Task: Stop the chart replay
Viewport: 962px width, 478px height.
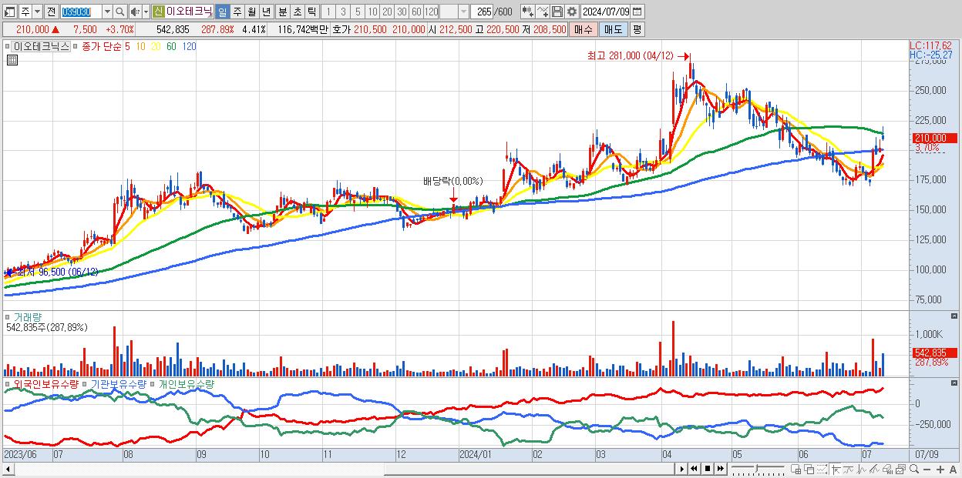Action: [x=708, y=469]
